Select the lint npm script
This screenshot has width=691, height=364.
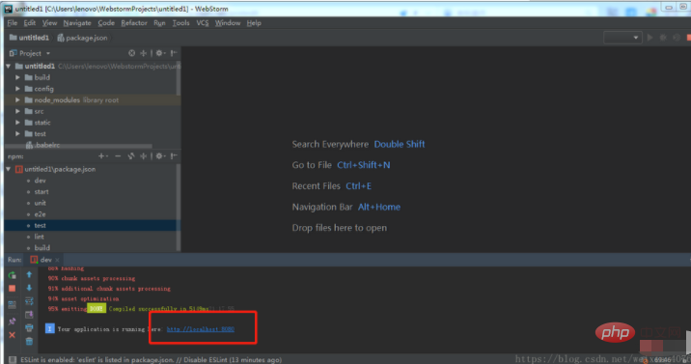[40, 237]
